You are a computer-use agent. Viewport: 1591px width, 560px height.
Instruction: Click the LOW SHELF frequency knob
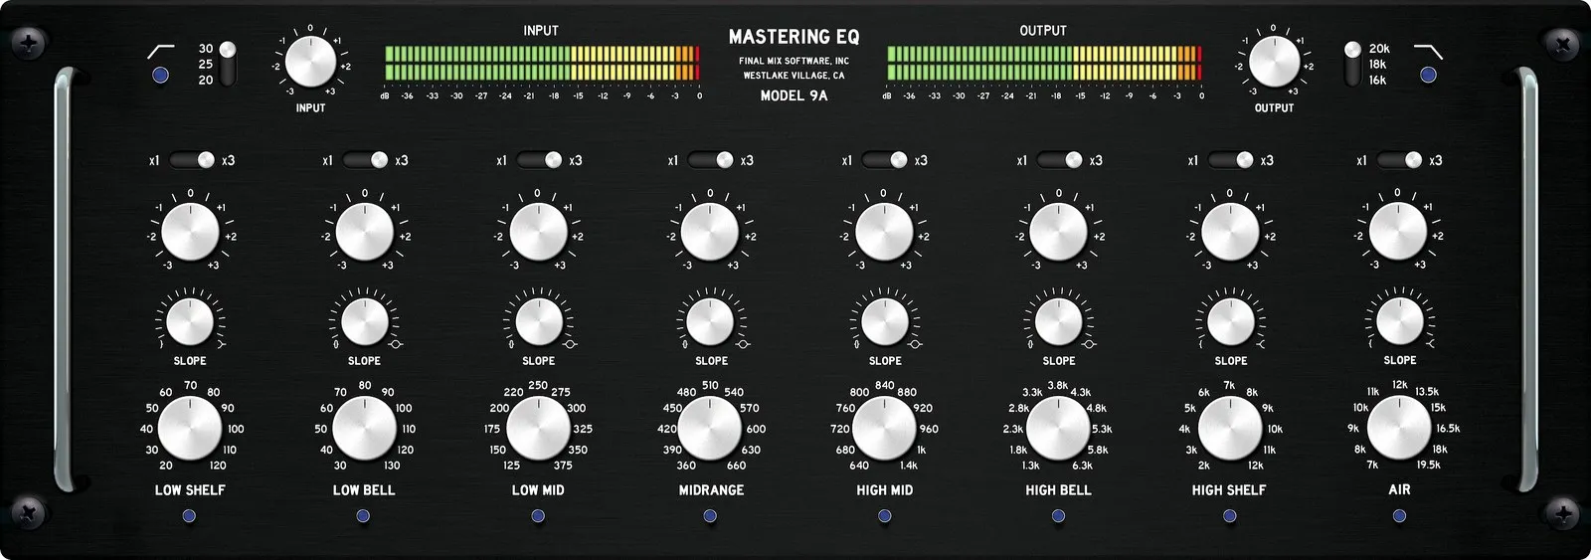pos(190,429)
